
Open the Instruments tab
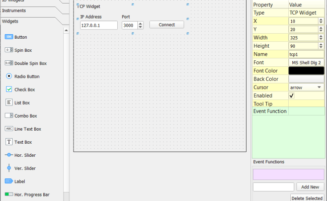(14, 11)
